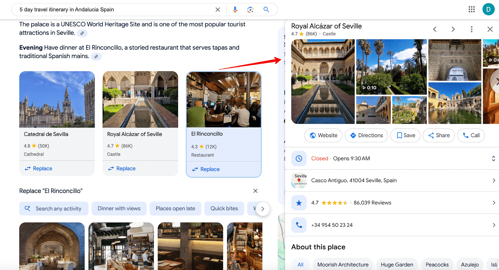Open Google Lens image search

pos(250,10)
